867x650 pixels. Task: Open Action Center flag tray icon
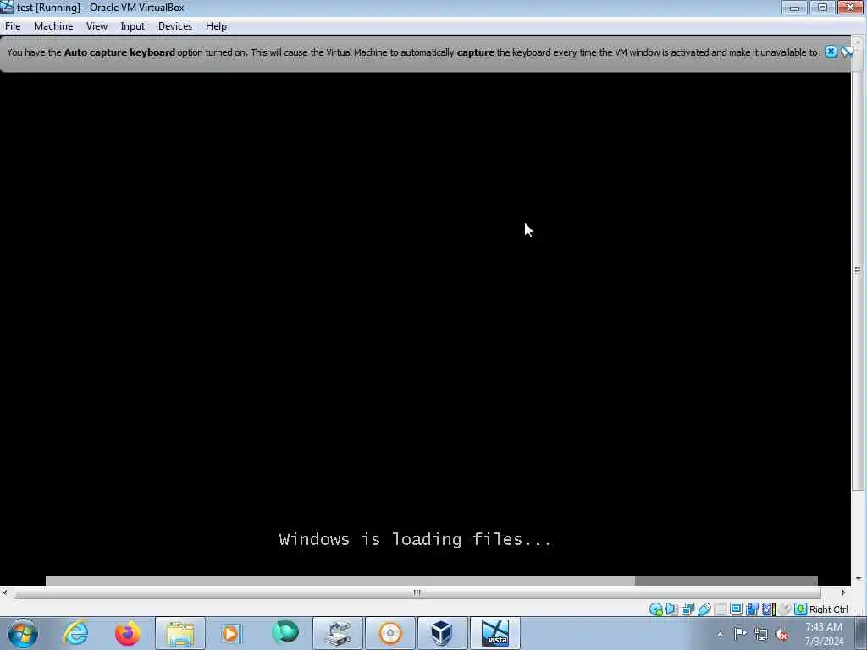740,634
